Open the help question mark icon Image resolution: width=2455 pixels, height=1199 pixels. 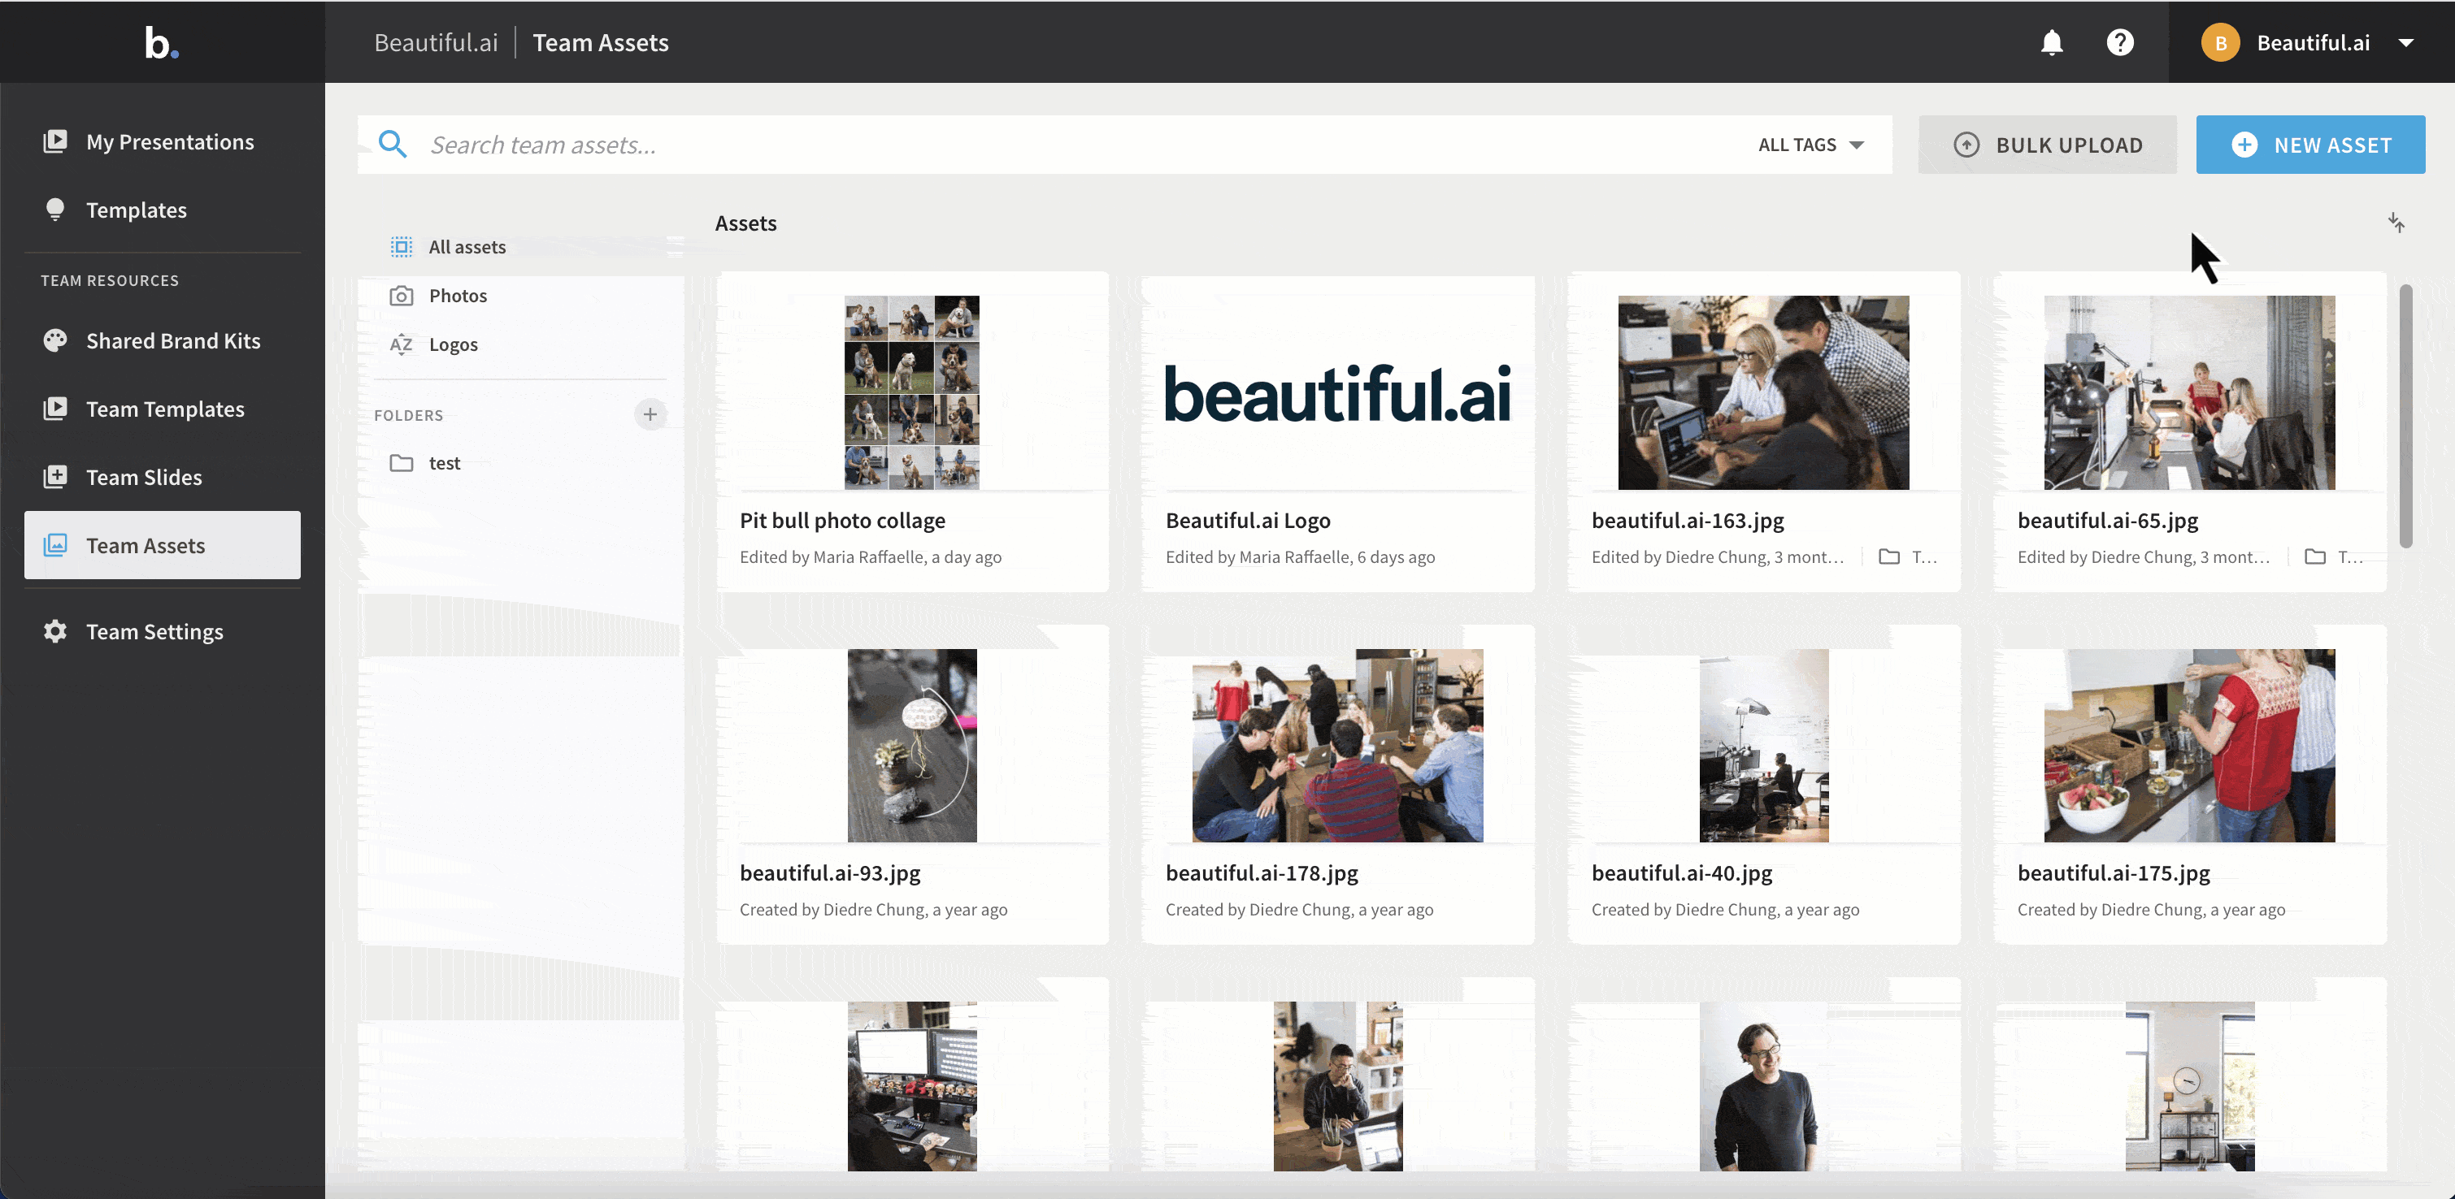tap(2119, 43)
